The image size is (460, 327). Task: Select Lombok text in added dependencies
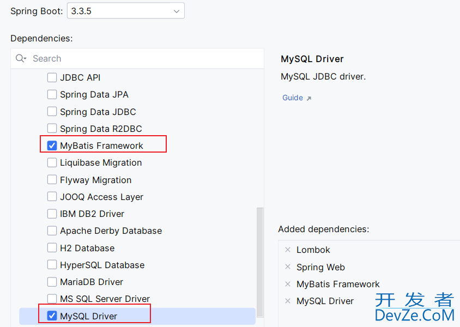(313, 250)
